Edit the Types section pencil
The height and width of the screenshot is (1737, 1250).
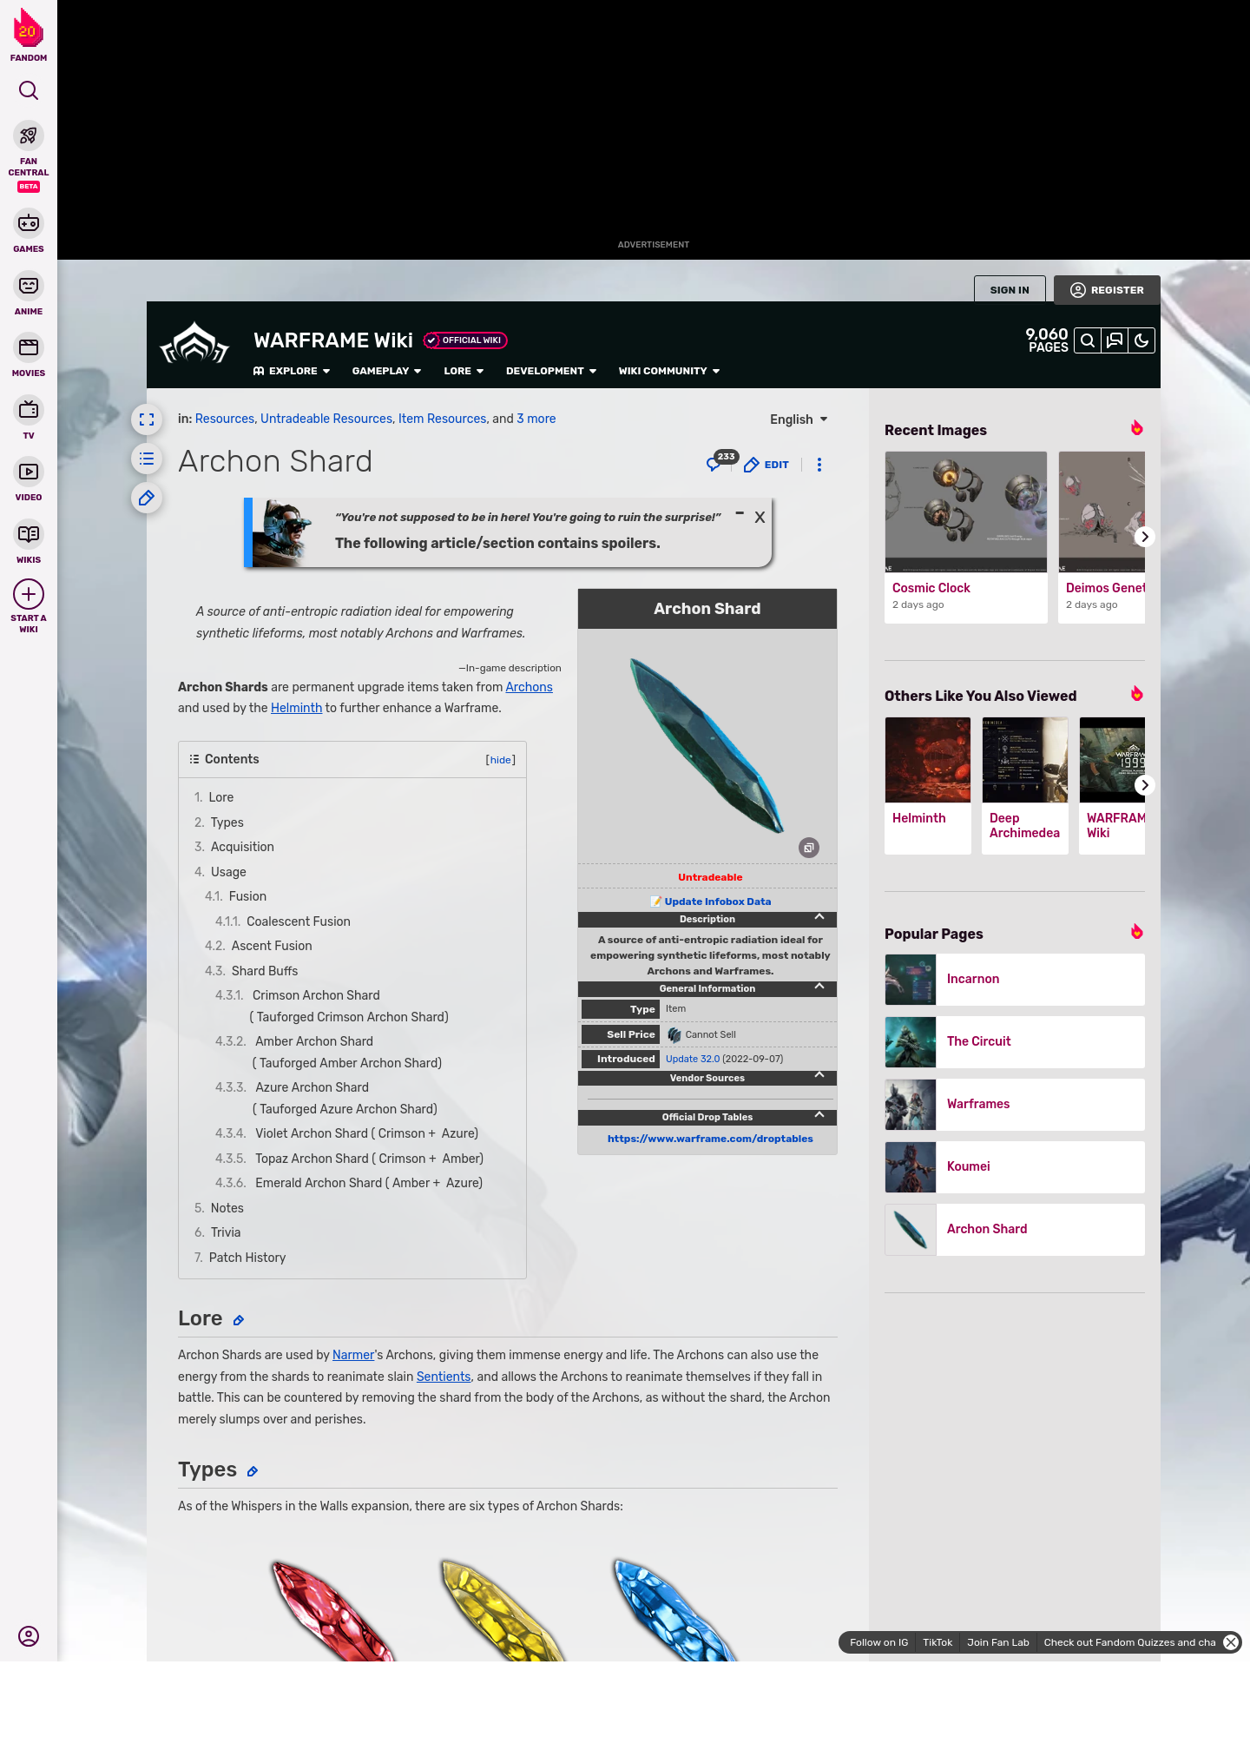tap(253, 1471)
